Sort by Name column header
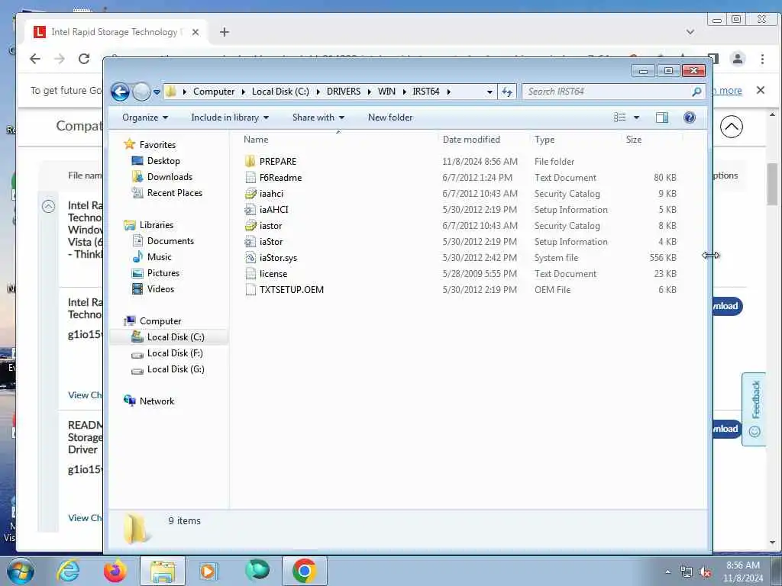The width and height of the screenshot is (782, 586). coord(256,140)
